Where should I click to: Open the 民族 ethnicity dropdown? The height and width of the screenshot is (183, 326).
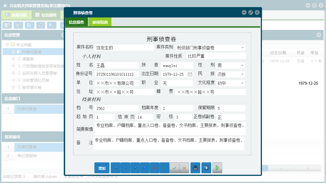(x=242, y=73)
